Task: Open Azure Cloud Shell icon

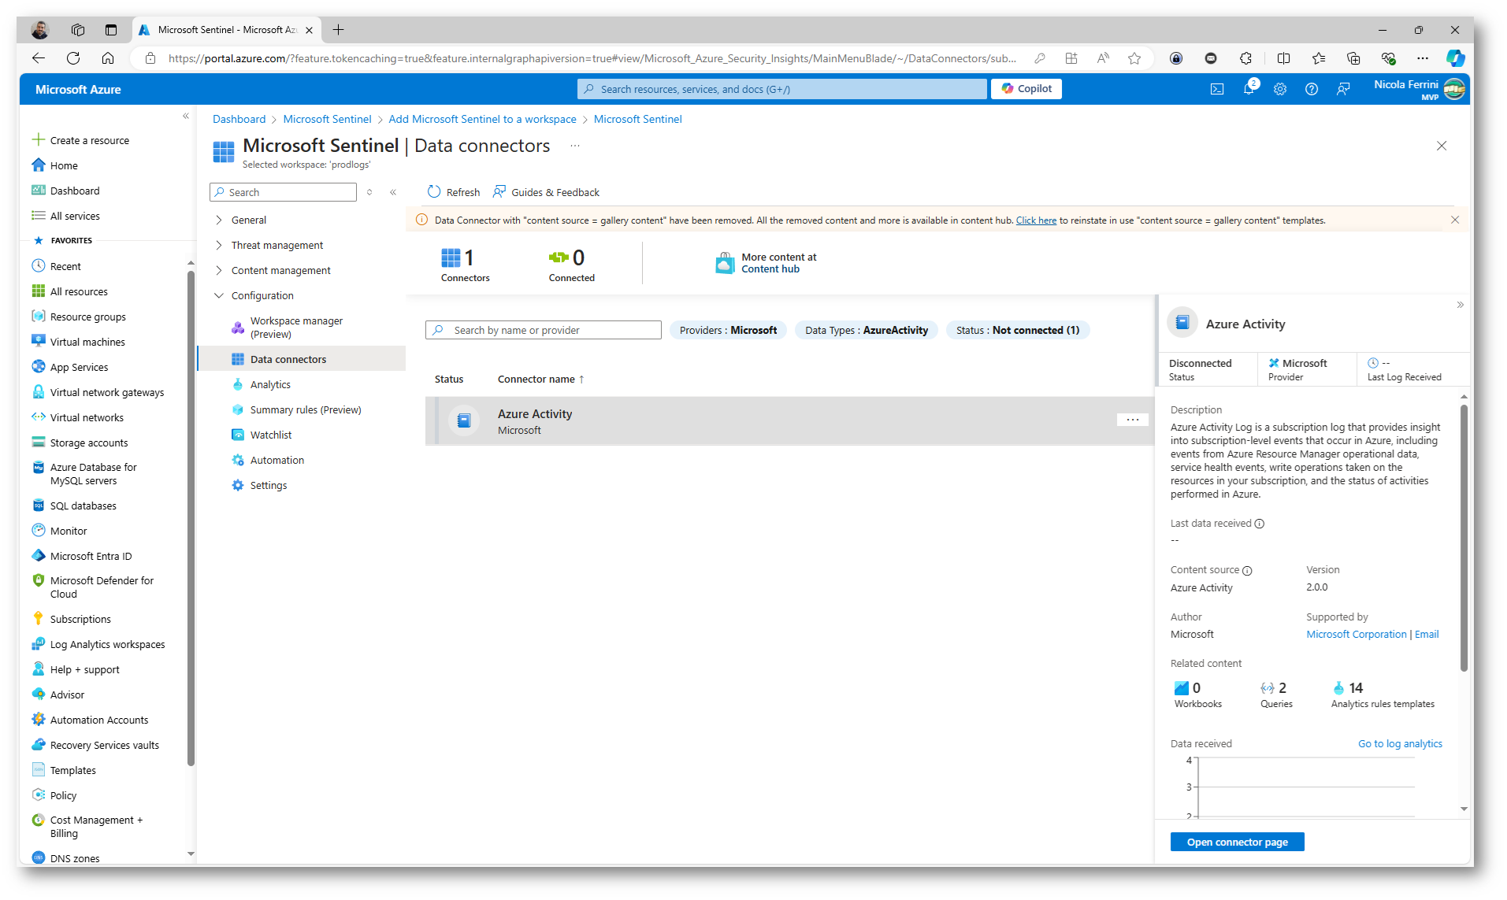Action: tap(1217, 89)
